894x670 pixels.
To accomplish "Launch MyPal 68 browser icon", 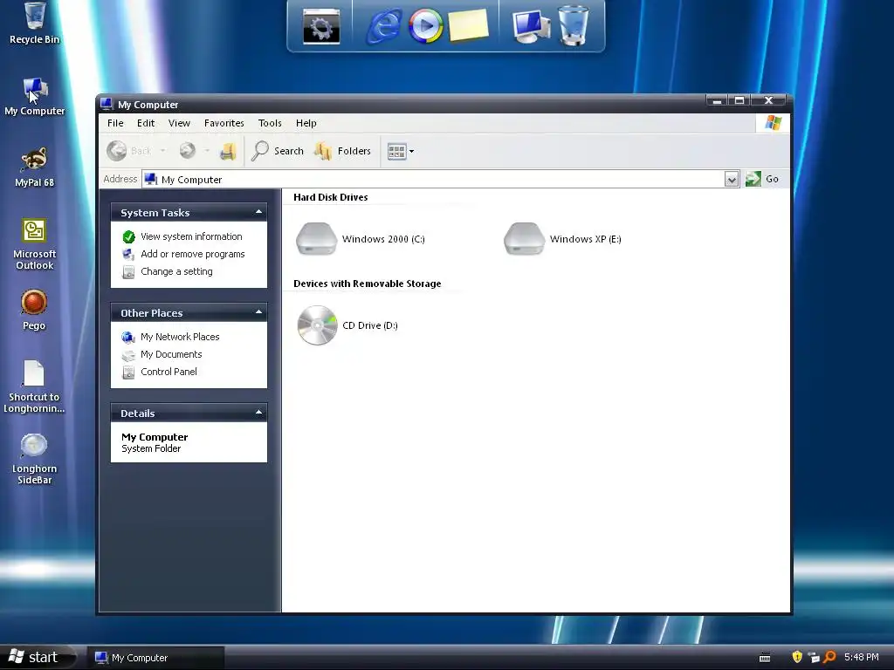I will click(34, 167).
